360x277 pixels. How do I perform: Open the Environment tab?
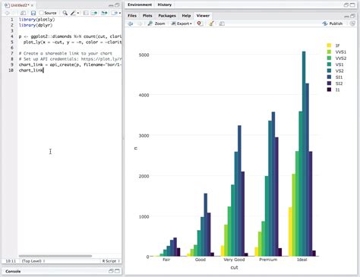pyautogui.click(x=140, y=5)
